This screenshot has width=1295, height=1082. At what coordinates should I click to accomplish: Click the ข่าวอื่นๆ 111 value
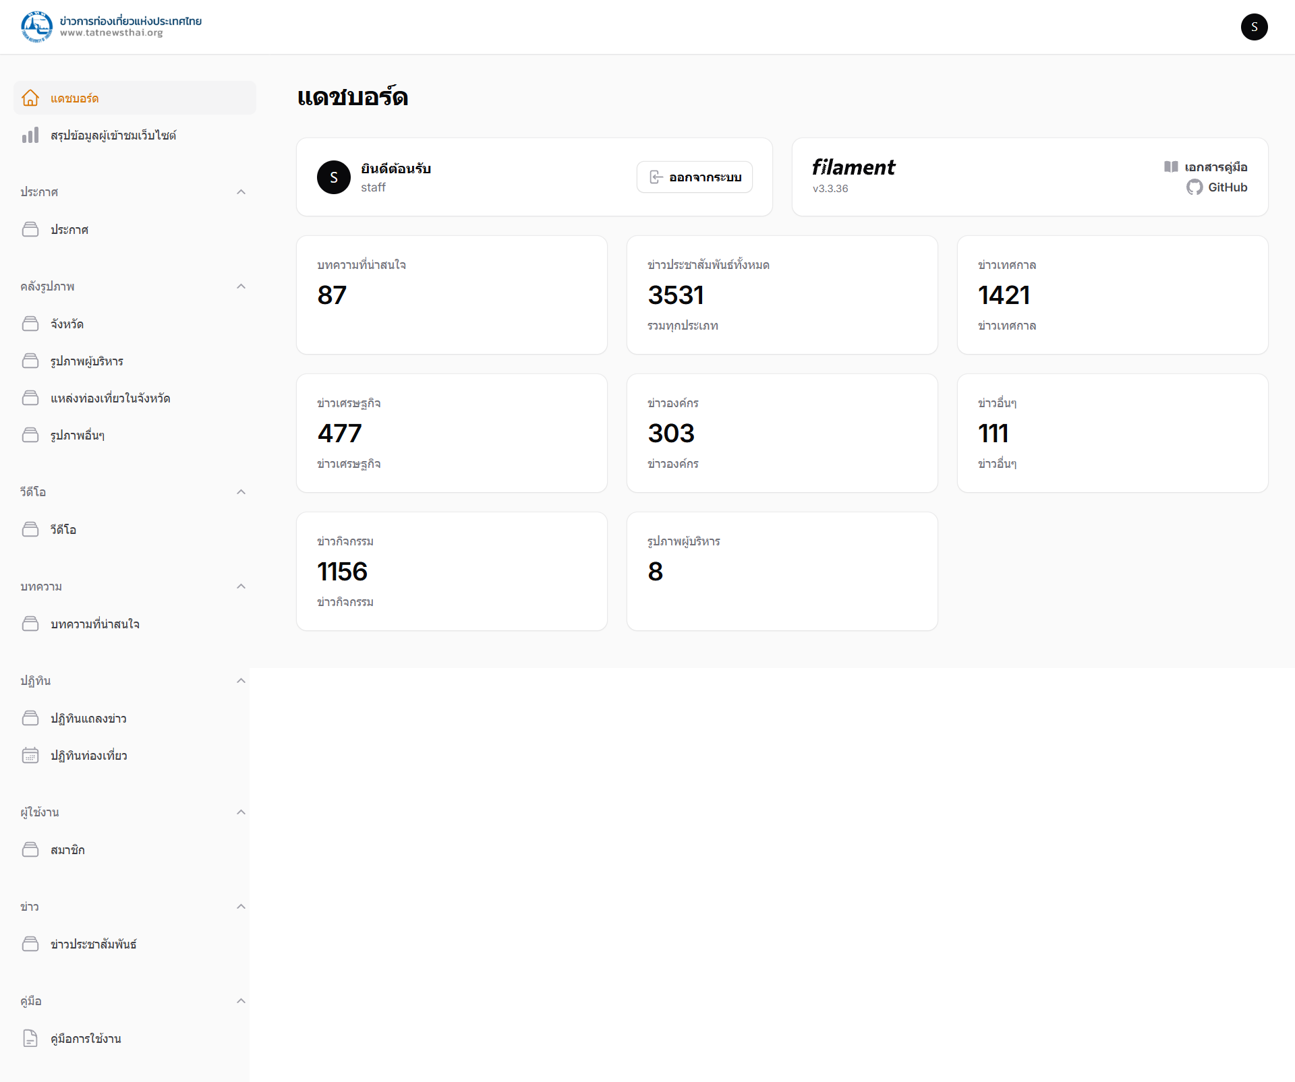click(x=994, y=433)
